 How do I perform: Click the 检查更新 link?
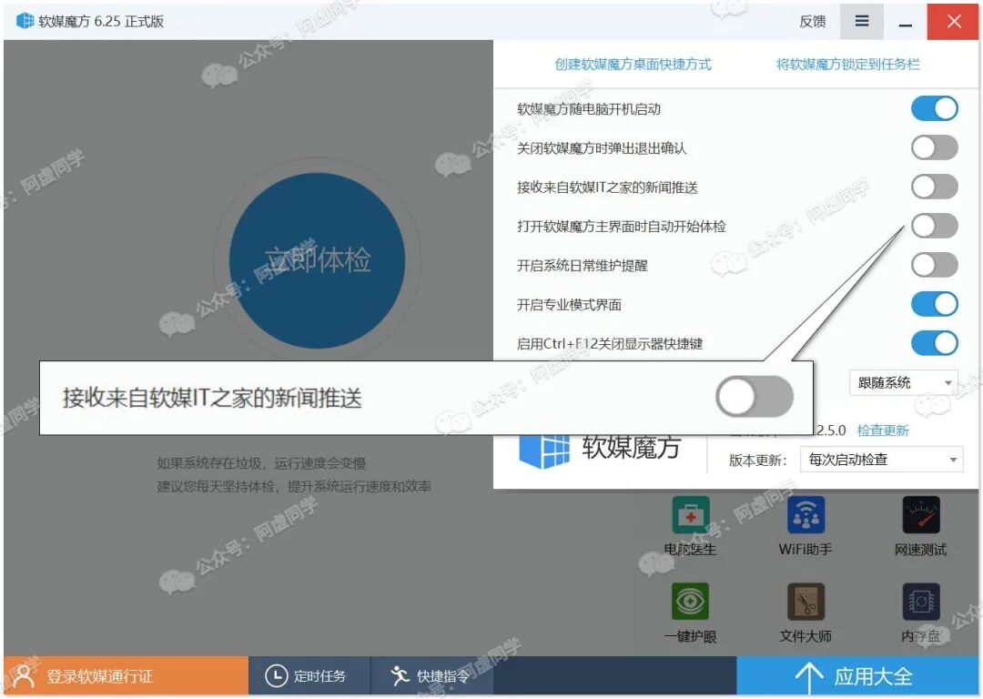click(883, 431)
